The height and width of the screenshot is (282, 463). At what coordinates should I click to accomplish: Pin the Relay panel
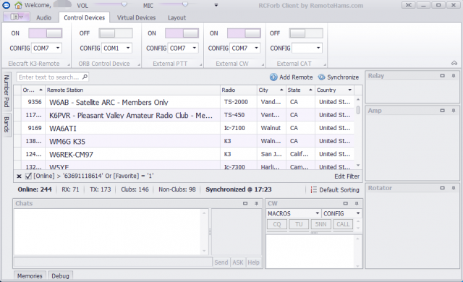click(454, 76)
